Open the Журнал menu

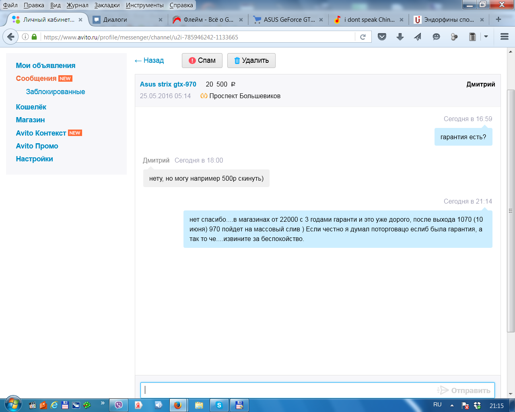pos(78,5)
